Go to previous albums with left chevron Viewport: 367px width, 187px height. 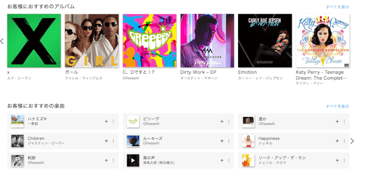pos(2,41)
